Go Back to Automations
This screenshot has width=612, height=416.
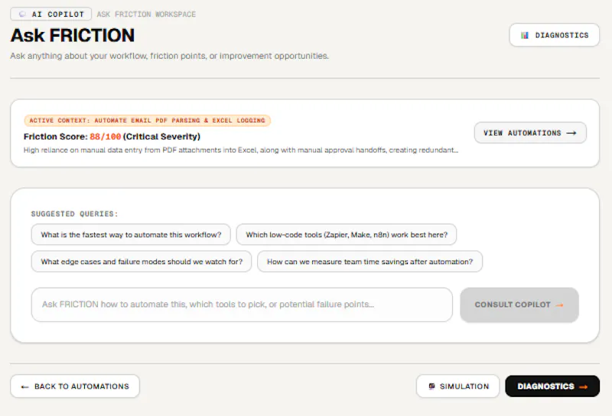click(75, 386)
